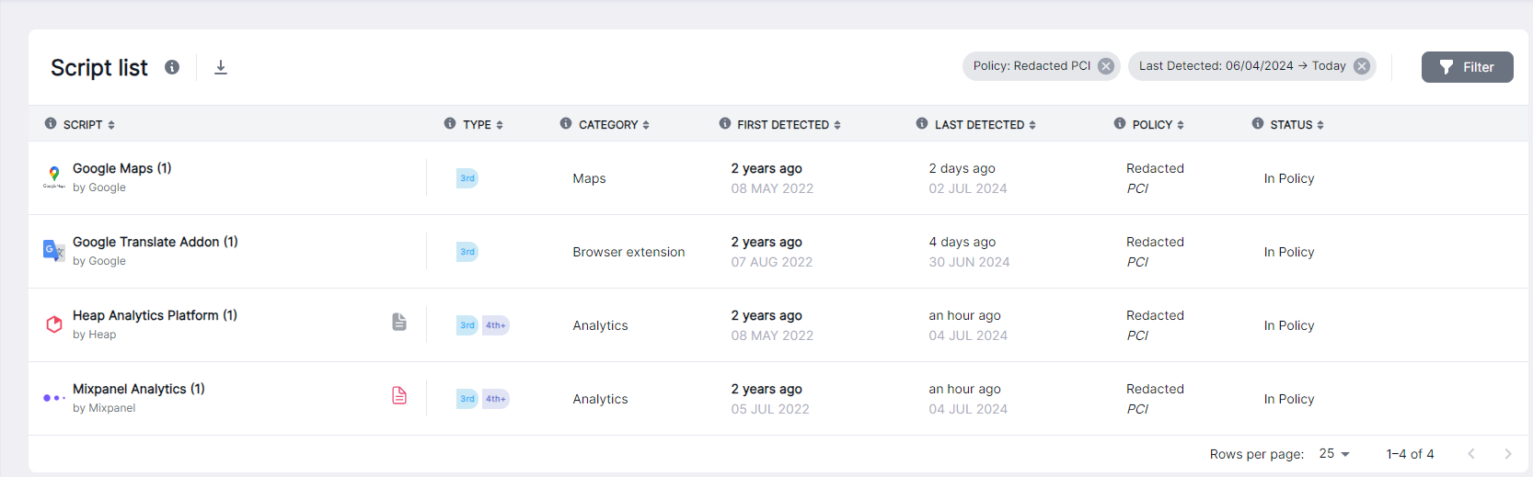Click the 3rd badge in Heap Analytics row
1533x477 pixels.
coord(467,325)
